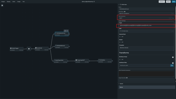Click the Name input field

pos(146,9)
